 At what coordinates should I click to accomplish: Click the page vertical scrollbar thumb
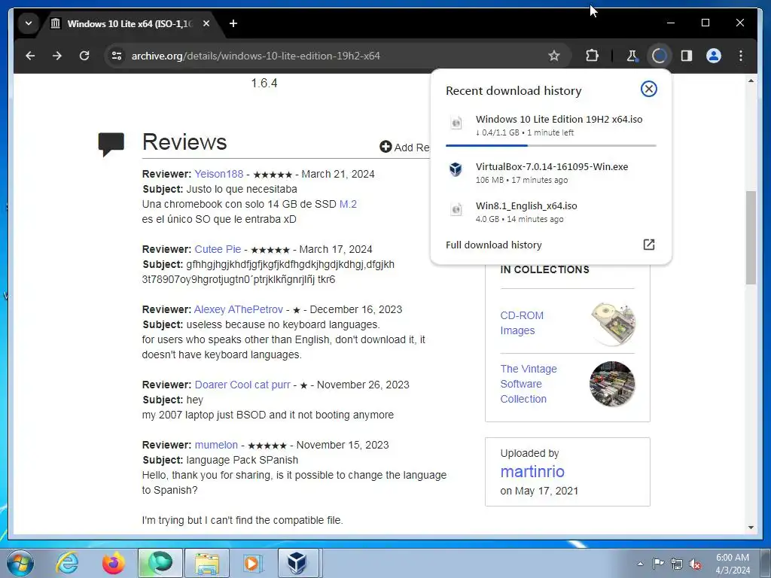[x=751, y=237]
